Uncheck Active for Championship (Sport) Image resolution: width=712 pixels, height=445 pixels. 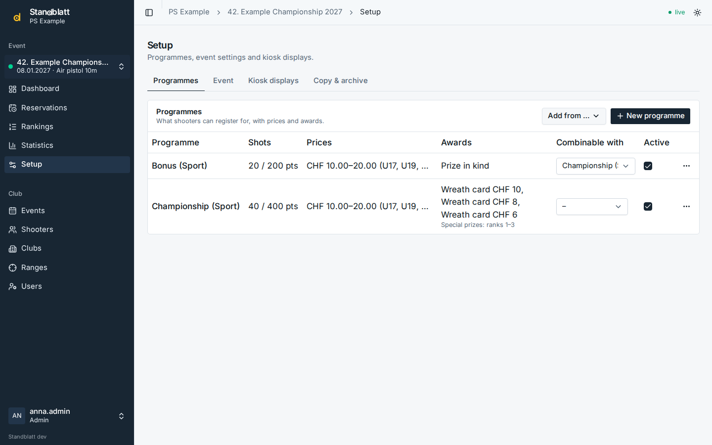pos(648,207)
